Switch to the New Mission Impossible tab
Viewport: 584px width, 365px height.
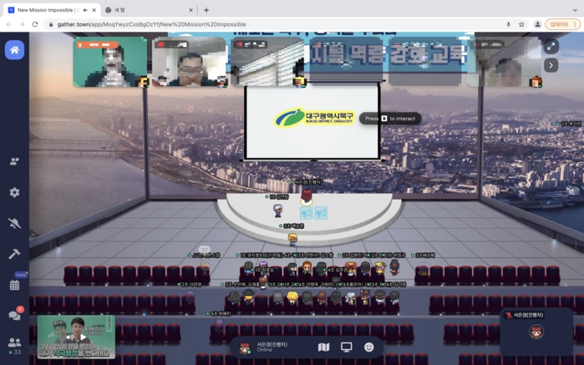[46, 10]
